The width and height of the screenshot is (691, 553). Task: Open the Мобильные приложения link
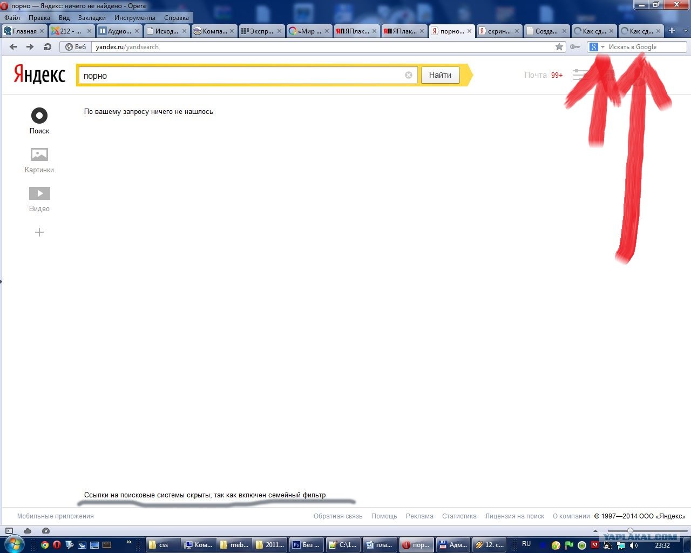point(56,516)
